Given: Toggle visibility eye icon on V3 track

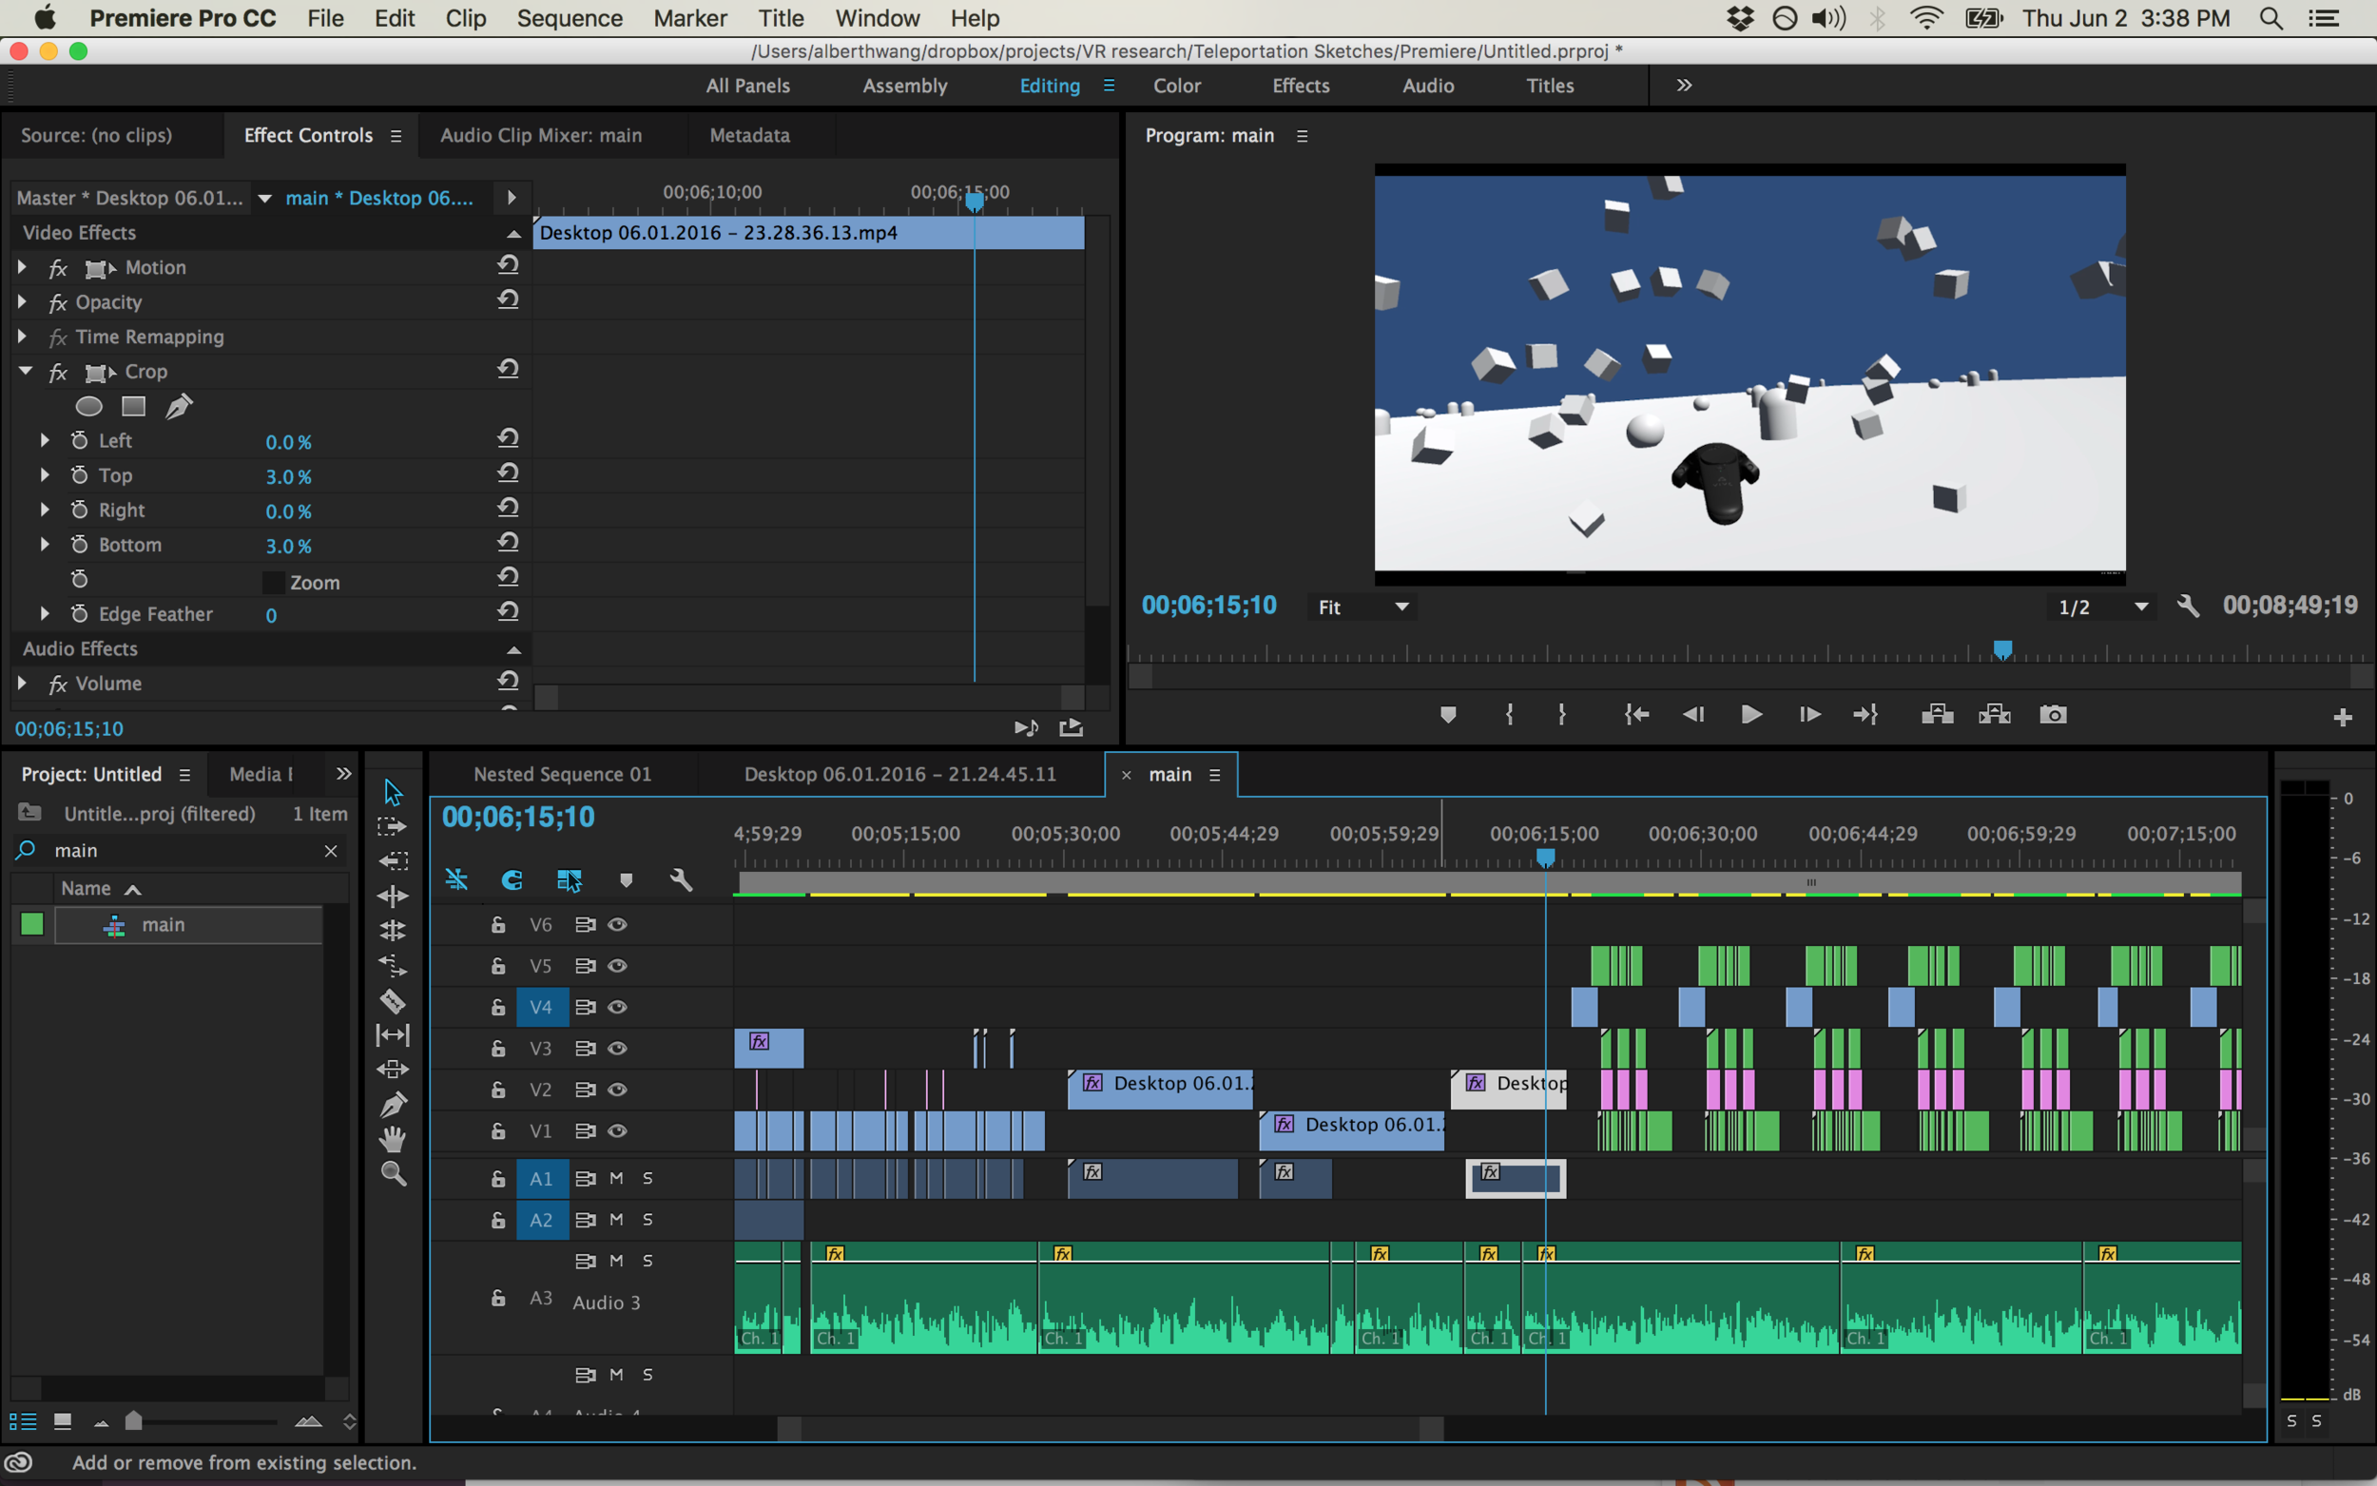Looking at the screenshot, I should [618, 1048].
